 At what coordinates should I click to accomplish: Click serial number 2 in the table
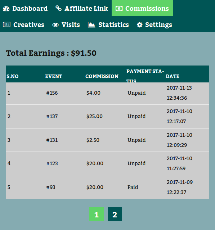9,117
